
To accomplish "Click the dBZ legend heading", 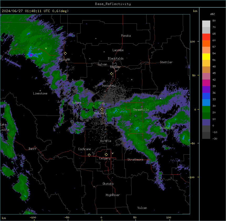I will pos(212,14).
